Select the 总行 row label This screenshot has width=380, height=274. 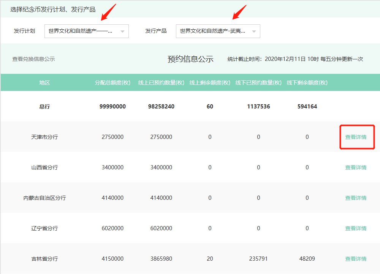click(x=44, y=107)
